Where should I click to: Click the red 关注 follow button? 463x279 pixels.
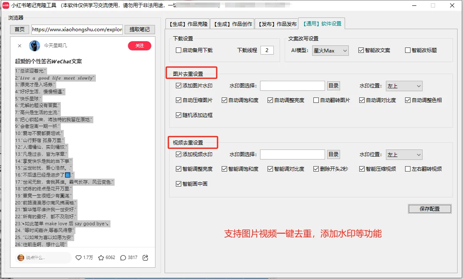pos(140,46)
